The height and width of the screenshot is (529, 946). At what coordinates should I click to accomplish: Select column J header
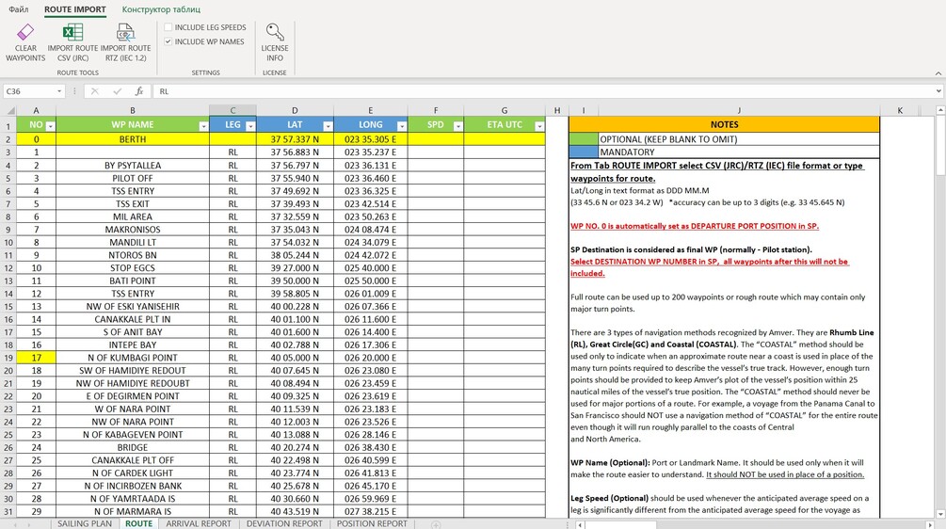point(739,110)
